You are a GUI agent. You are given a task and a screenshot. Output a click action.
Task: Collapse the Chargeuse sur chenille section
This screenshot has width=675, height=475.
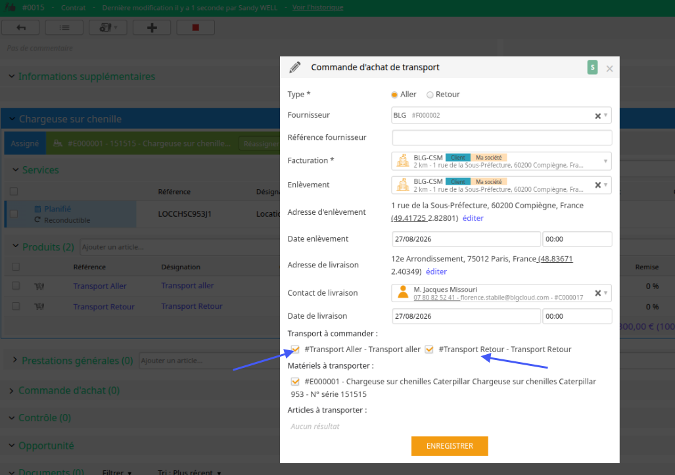pos(12,119)
